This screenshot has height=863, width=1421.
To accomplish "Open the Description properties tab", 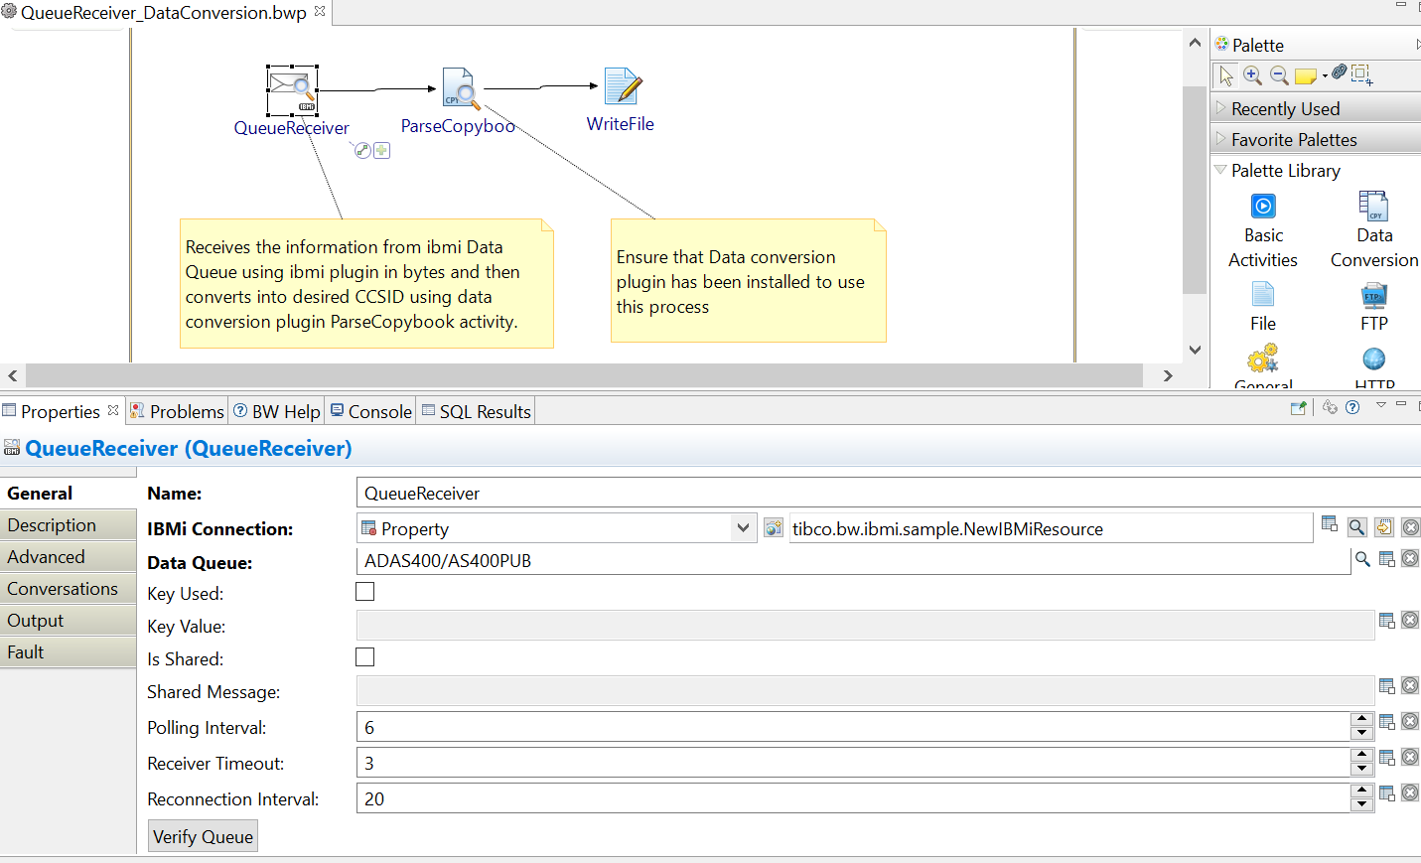I will pyautogui.click(x=68, y=525).
